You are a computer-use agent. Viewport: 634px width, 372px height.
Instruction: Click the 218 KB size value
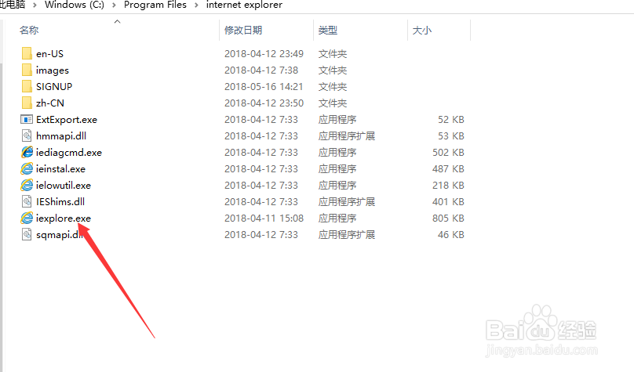point(448,185)
